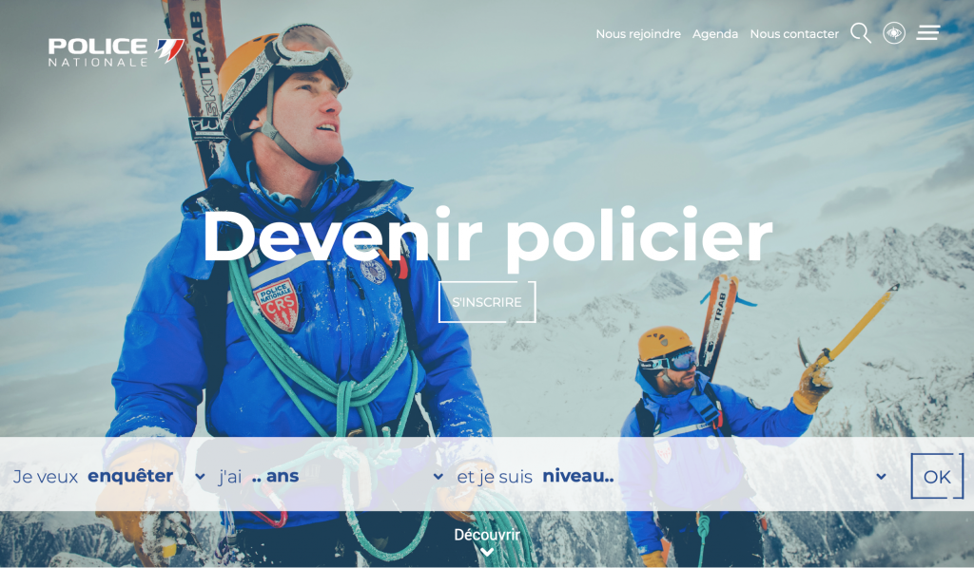Open the hamburger menu icon
The height and width of the screenshot is (568, 974).
coord(928,32)
